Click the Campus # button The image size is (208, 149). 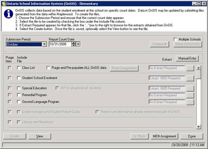(160, 44)
